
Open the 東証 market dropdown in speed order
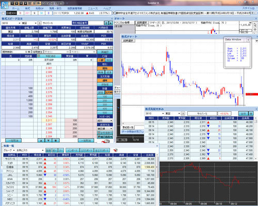[36, 23]
